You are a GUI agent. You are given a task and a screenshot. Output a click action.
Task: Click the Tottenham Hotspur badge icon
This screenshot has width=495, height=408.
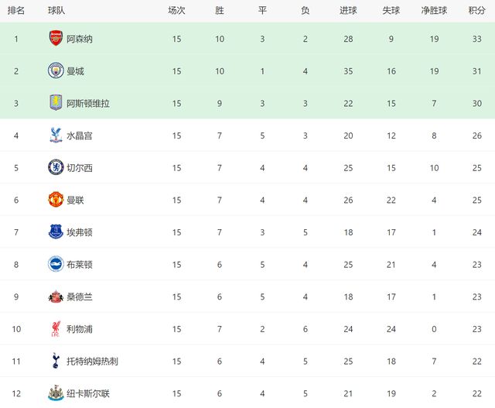[55, 361]
